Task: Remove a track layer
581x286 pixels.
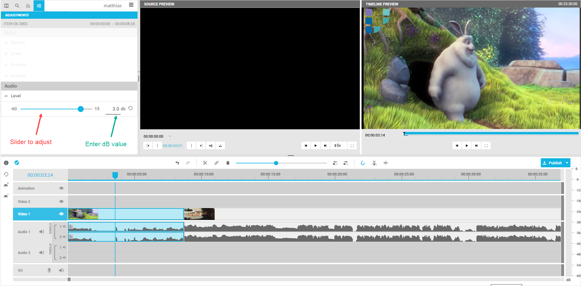Action: click(x=6, y=196)
